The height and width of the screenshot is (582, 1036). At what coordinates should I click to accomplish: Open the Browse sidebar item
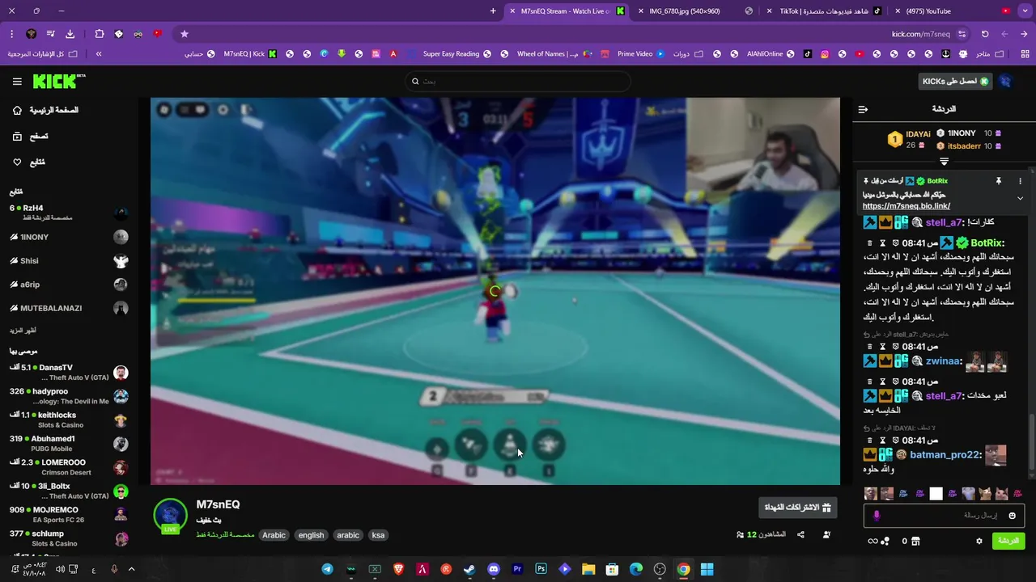pos(31,137)
